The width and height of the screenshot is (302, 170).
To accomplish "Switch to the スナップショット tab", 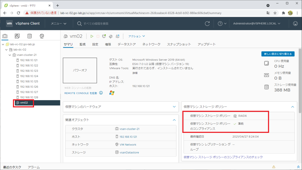I will [x=179, y=44].
